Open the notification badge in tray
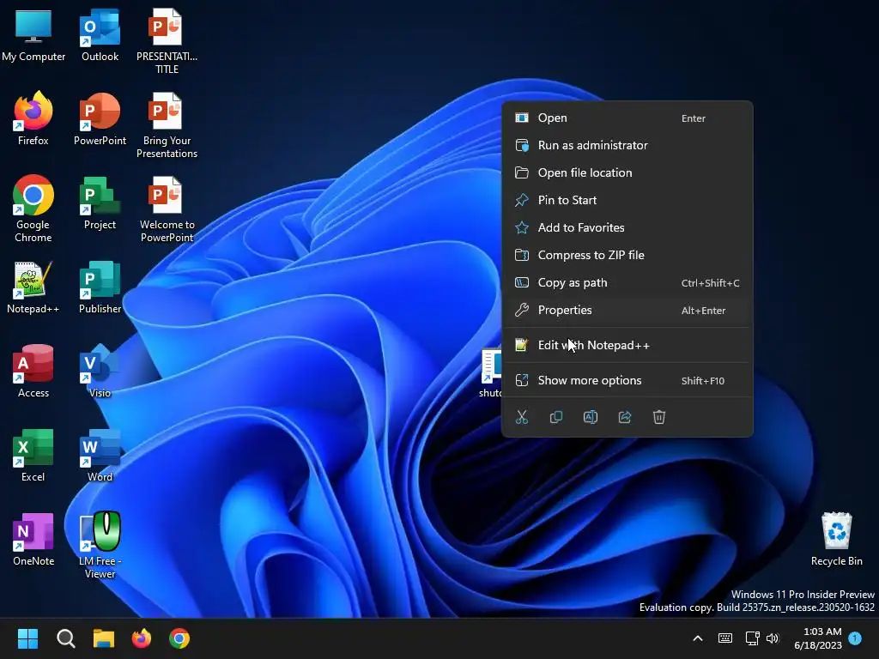The width and height of the screenshot is (879, 659). click(855, 638)
